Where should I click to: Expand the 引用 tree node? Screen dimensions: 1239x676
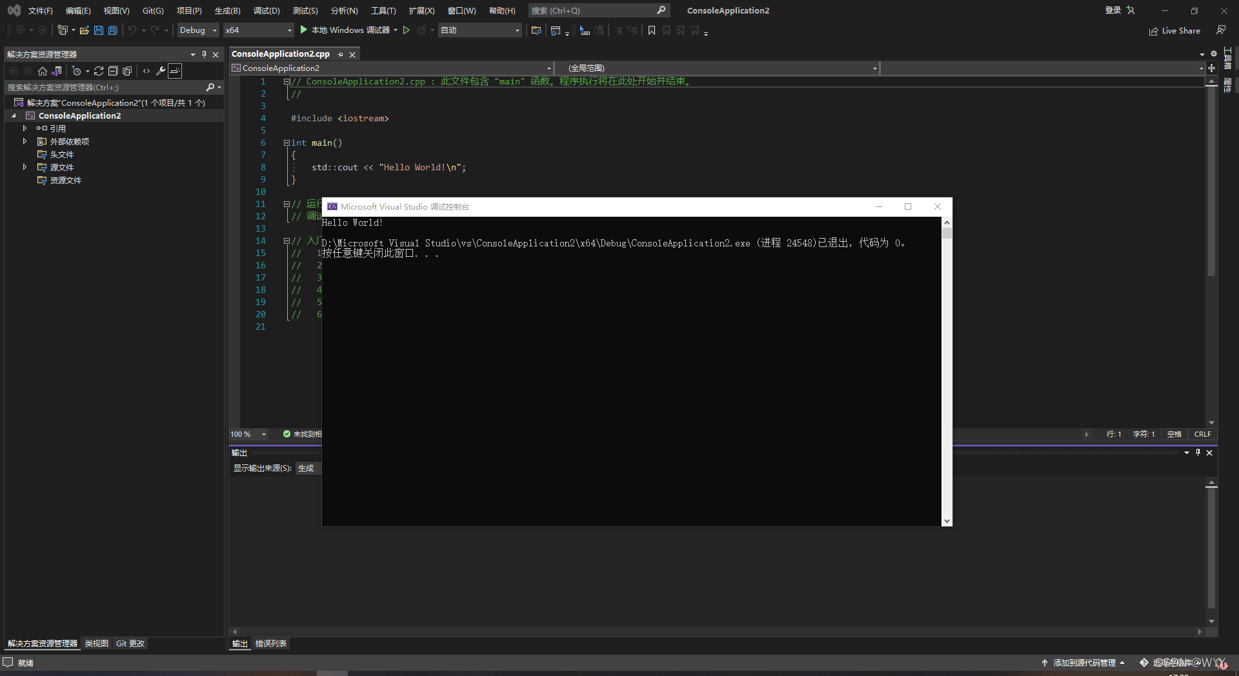25,128
